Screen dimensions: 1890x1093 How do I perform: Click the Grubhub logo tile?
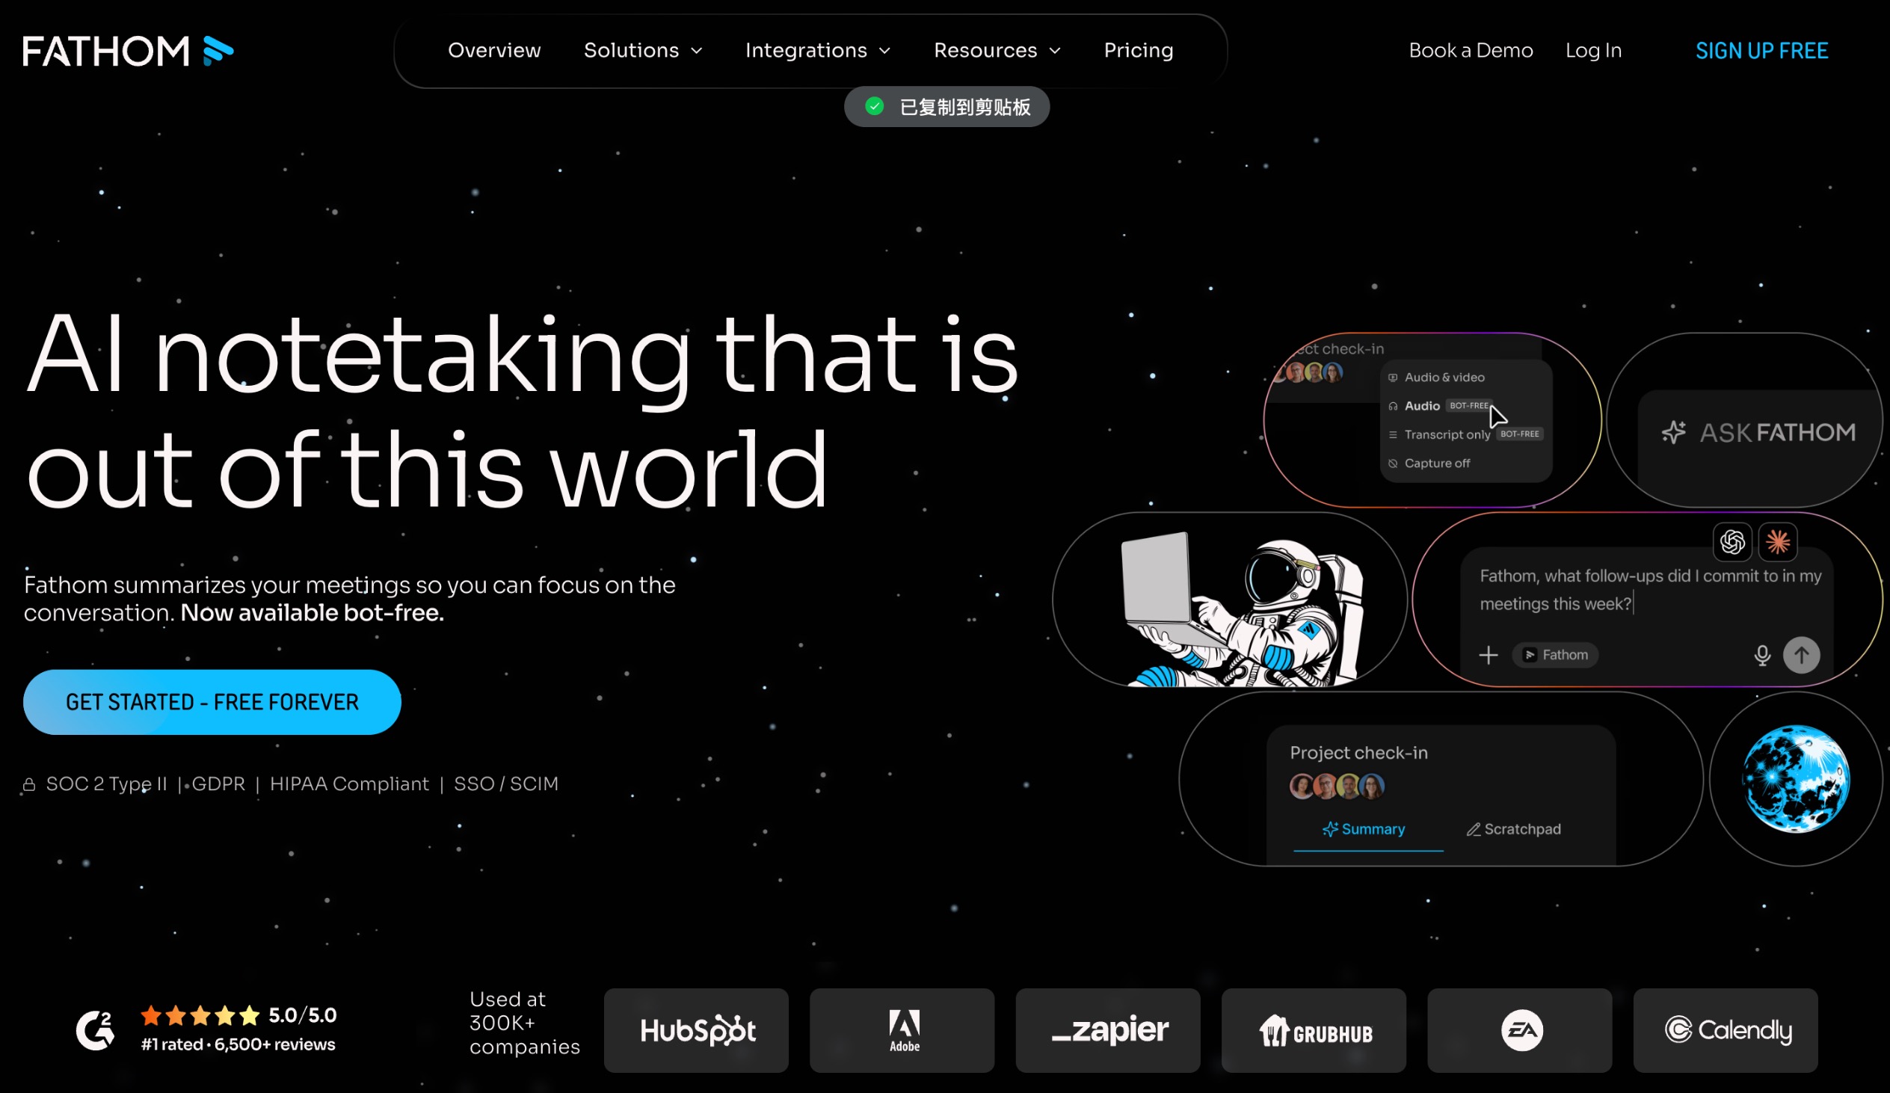[1314, 1030]
